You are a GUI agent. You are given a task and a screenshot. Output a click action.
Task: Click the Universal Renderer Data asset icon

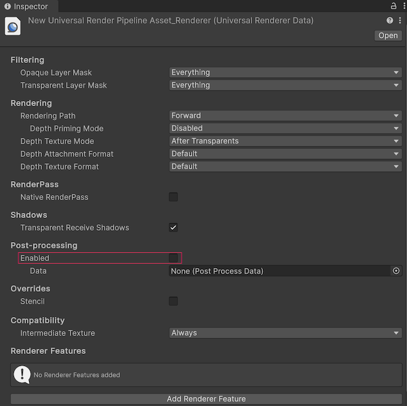click(13, 27)
